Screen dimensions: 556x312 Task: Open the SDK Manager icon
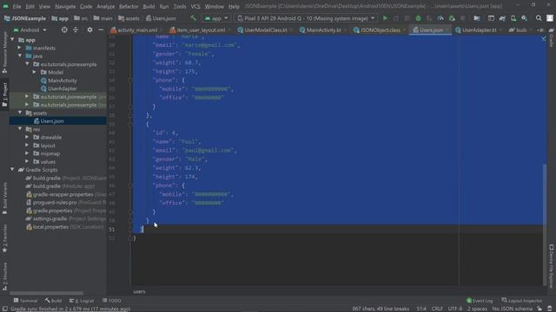tap(524, 18)
